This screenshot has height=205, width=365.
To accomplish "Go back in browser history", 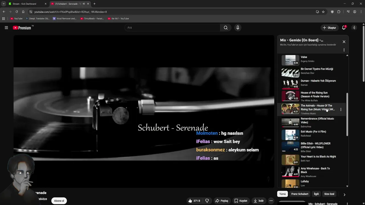I will pos(4,12).
